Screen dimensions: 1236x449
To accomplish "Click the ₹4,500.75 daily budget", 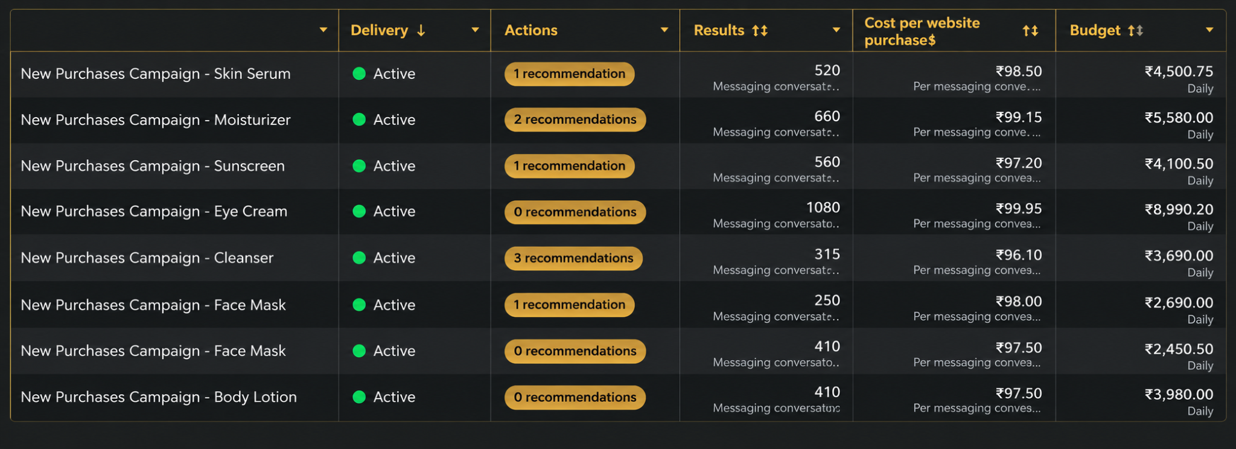I will pos(1179,72).
